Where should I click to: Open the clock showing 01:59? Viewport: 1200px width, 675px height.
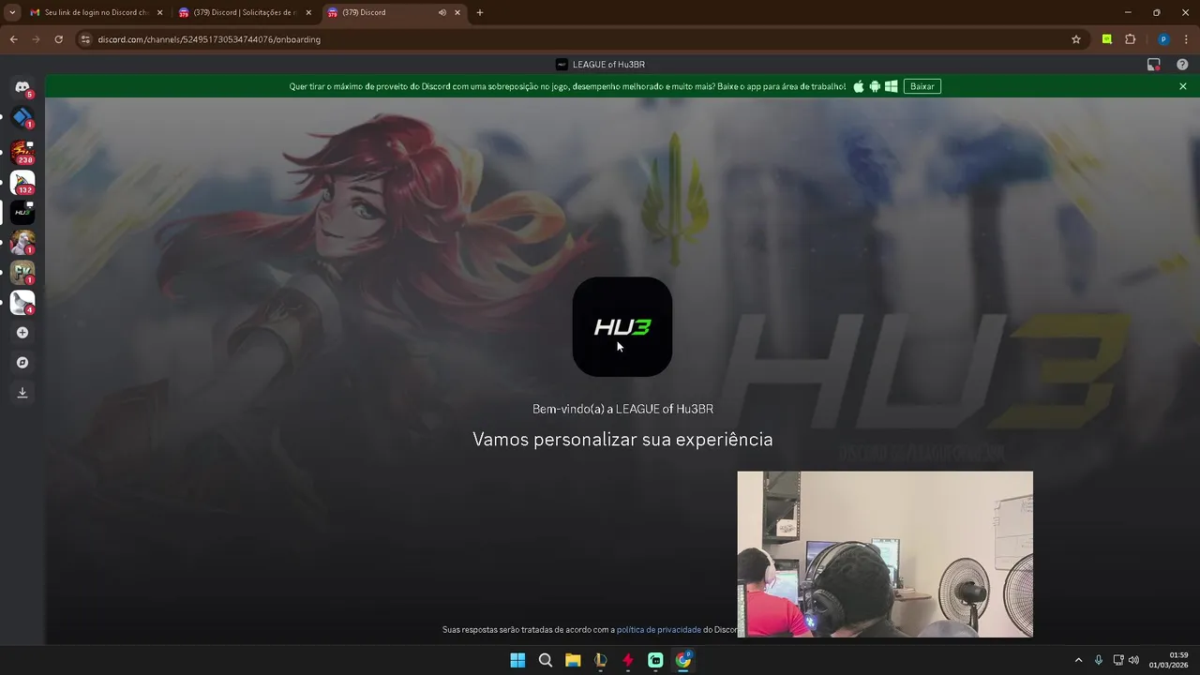(x=1168, y=660)
